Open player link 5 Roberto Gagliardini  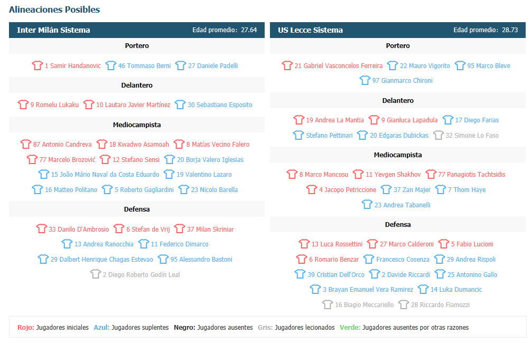[x=144, y=190]
